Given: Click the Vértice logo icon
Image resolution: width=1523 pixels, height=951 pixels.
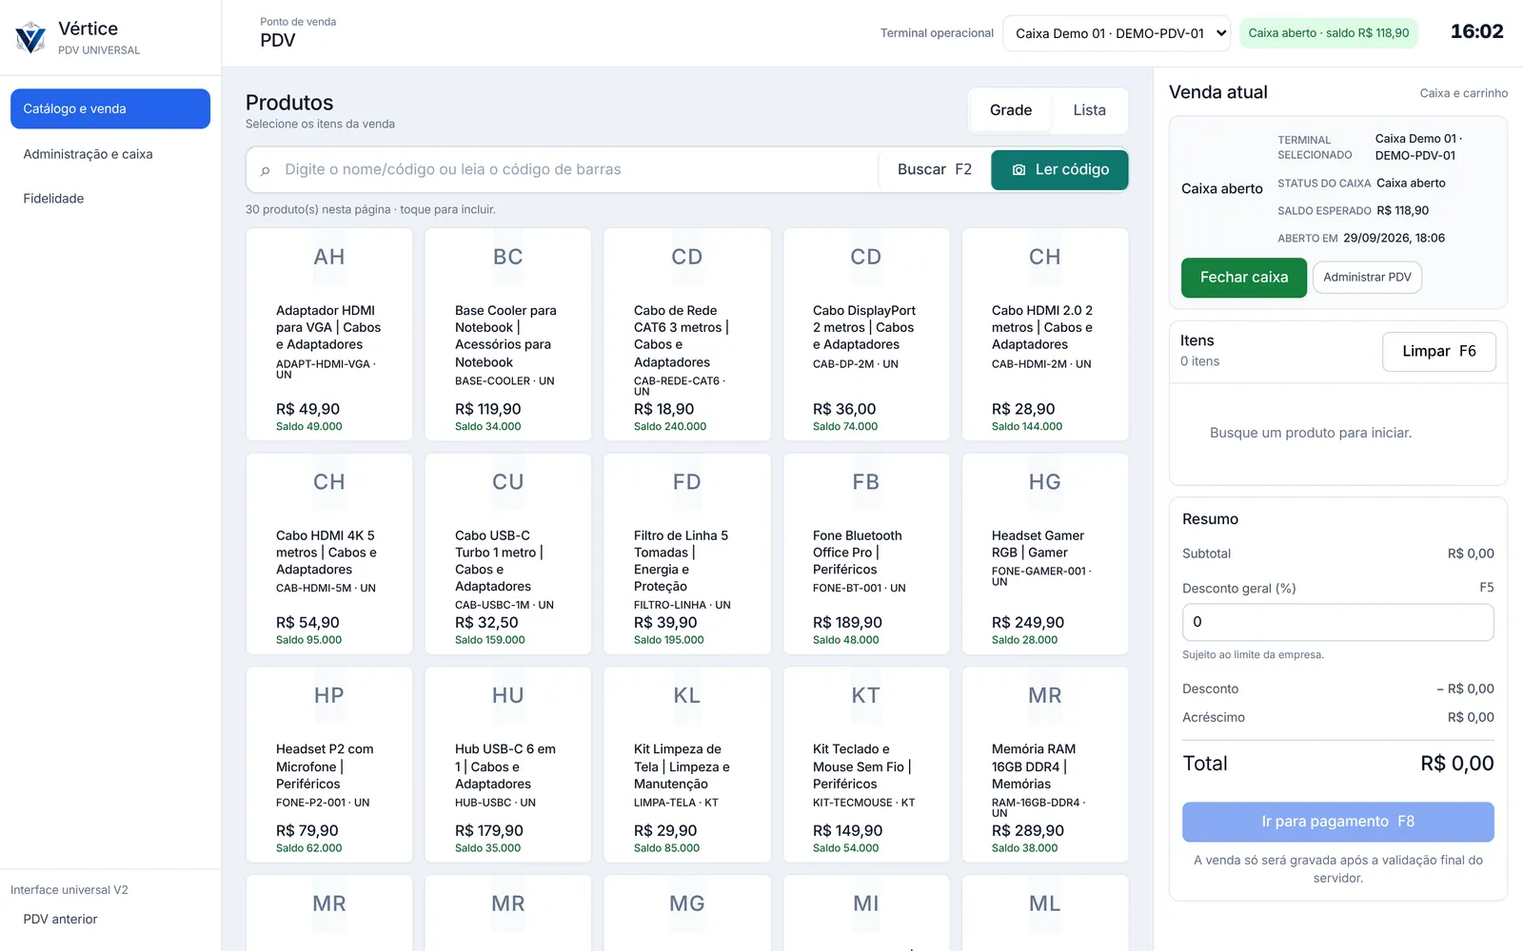Looking at the screenshot, I should coord(30,38).
